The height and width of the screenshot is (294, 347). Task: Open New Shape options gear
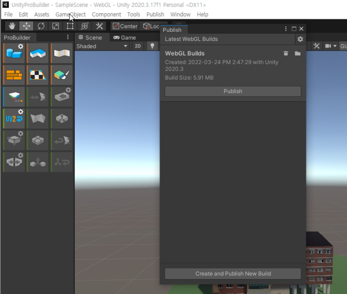[x=20, y=46]
